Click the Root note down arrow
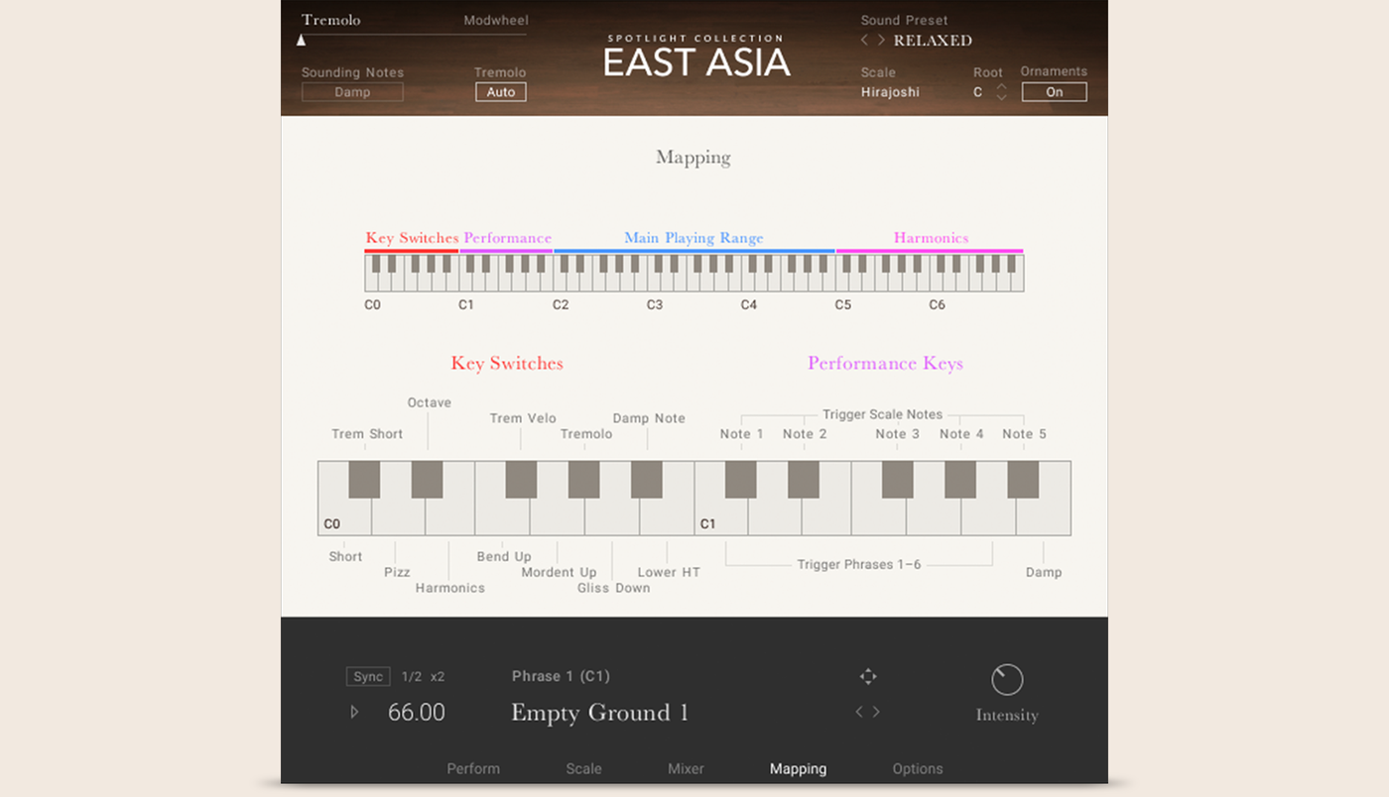Viewport: 1389px width, 797px height. (1002, 97)
